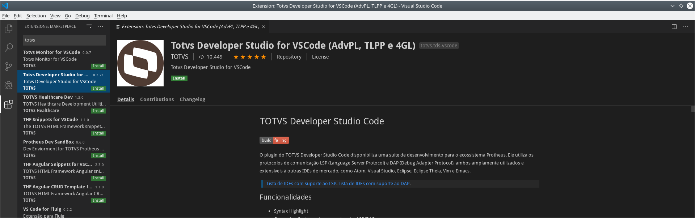Click the extension details vertical scrollbar

pyautogui.click(x=693, y=108)
